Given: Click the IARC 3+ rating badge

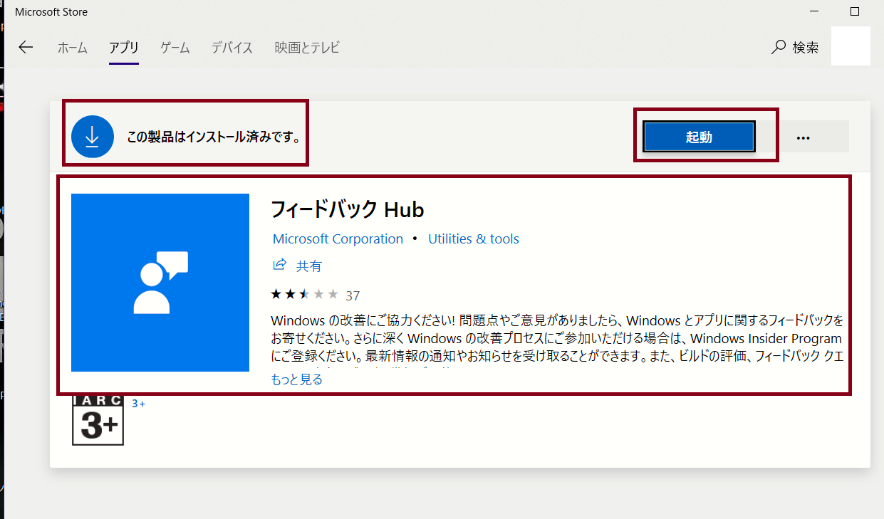Looking at the screenshot, I should tap(98, 420).
